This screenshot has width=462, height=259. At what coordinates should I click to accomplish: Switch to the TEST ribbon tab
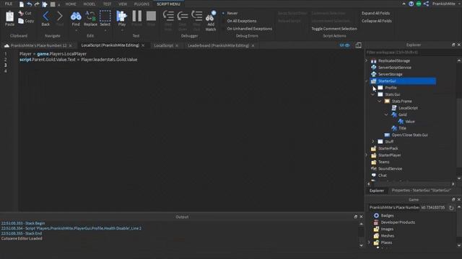[x=108, y=4]
